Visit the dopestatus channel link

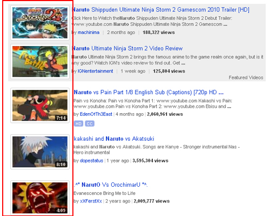pyautogui.click(x=91, y=161)
